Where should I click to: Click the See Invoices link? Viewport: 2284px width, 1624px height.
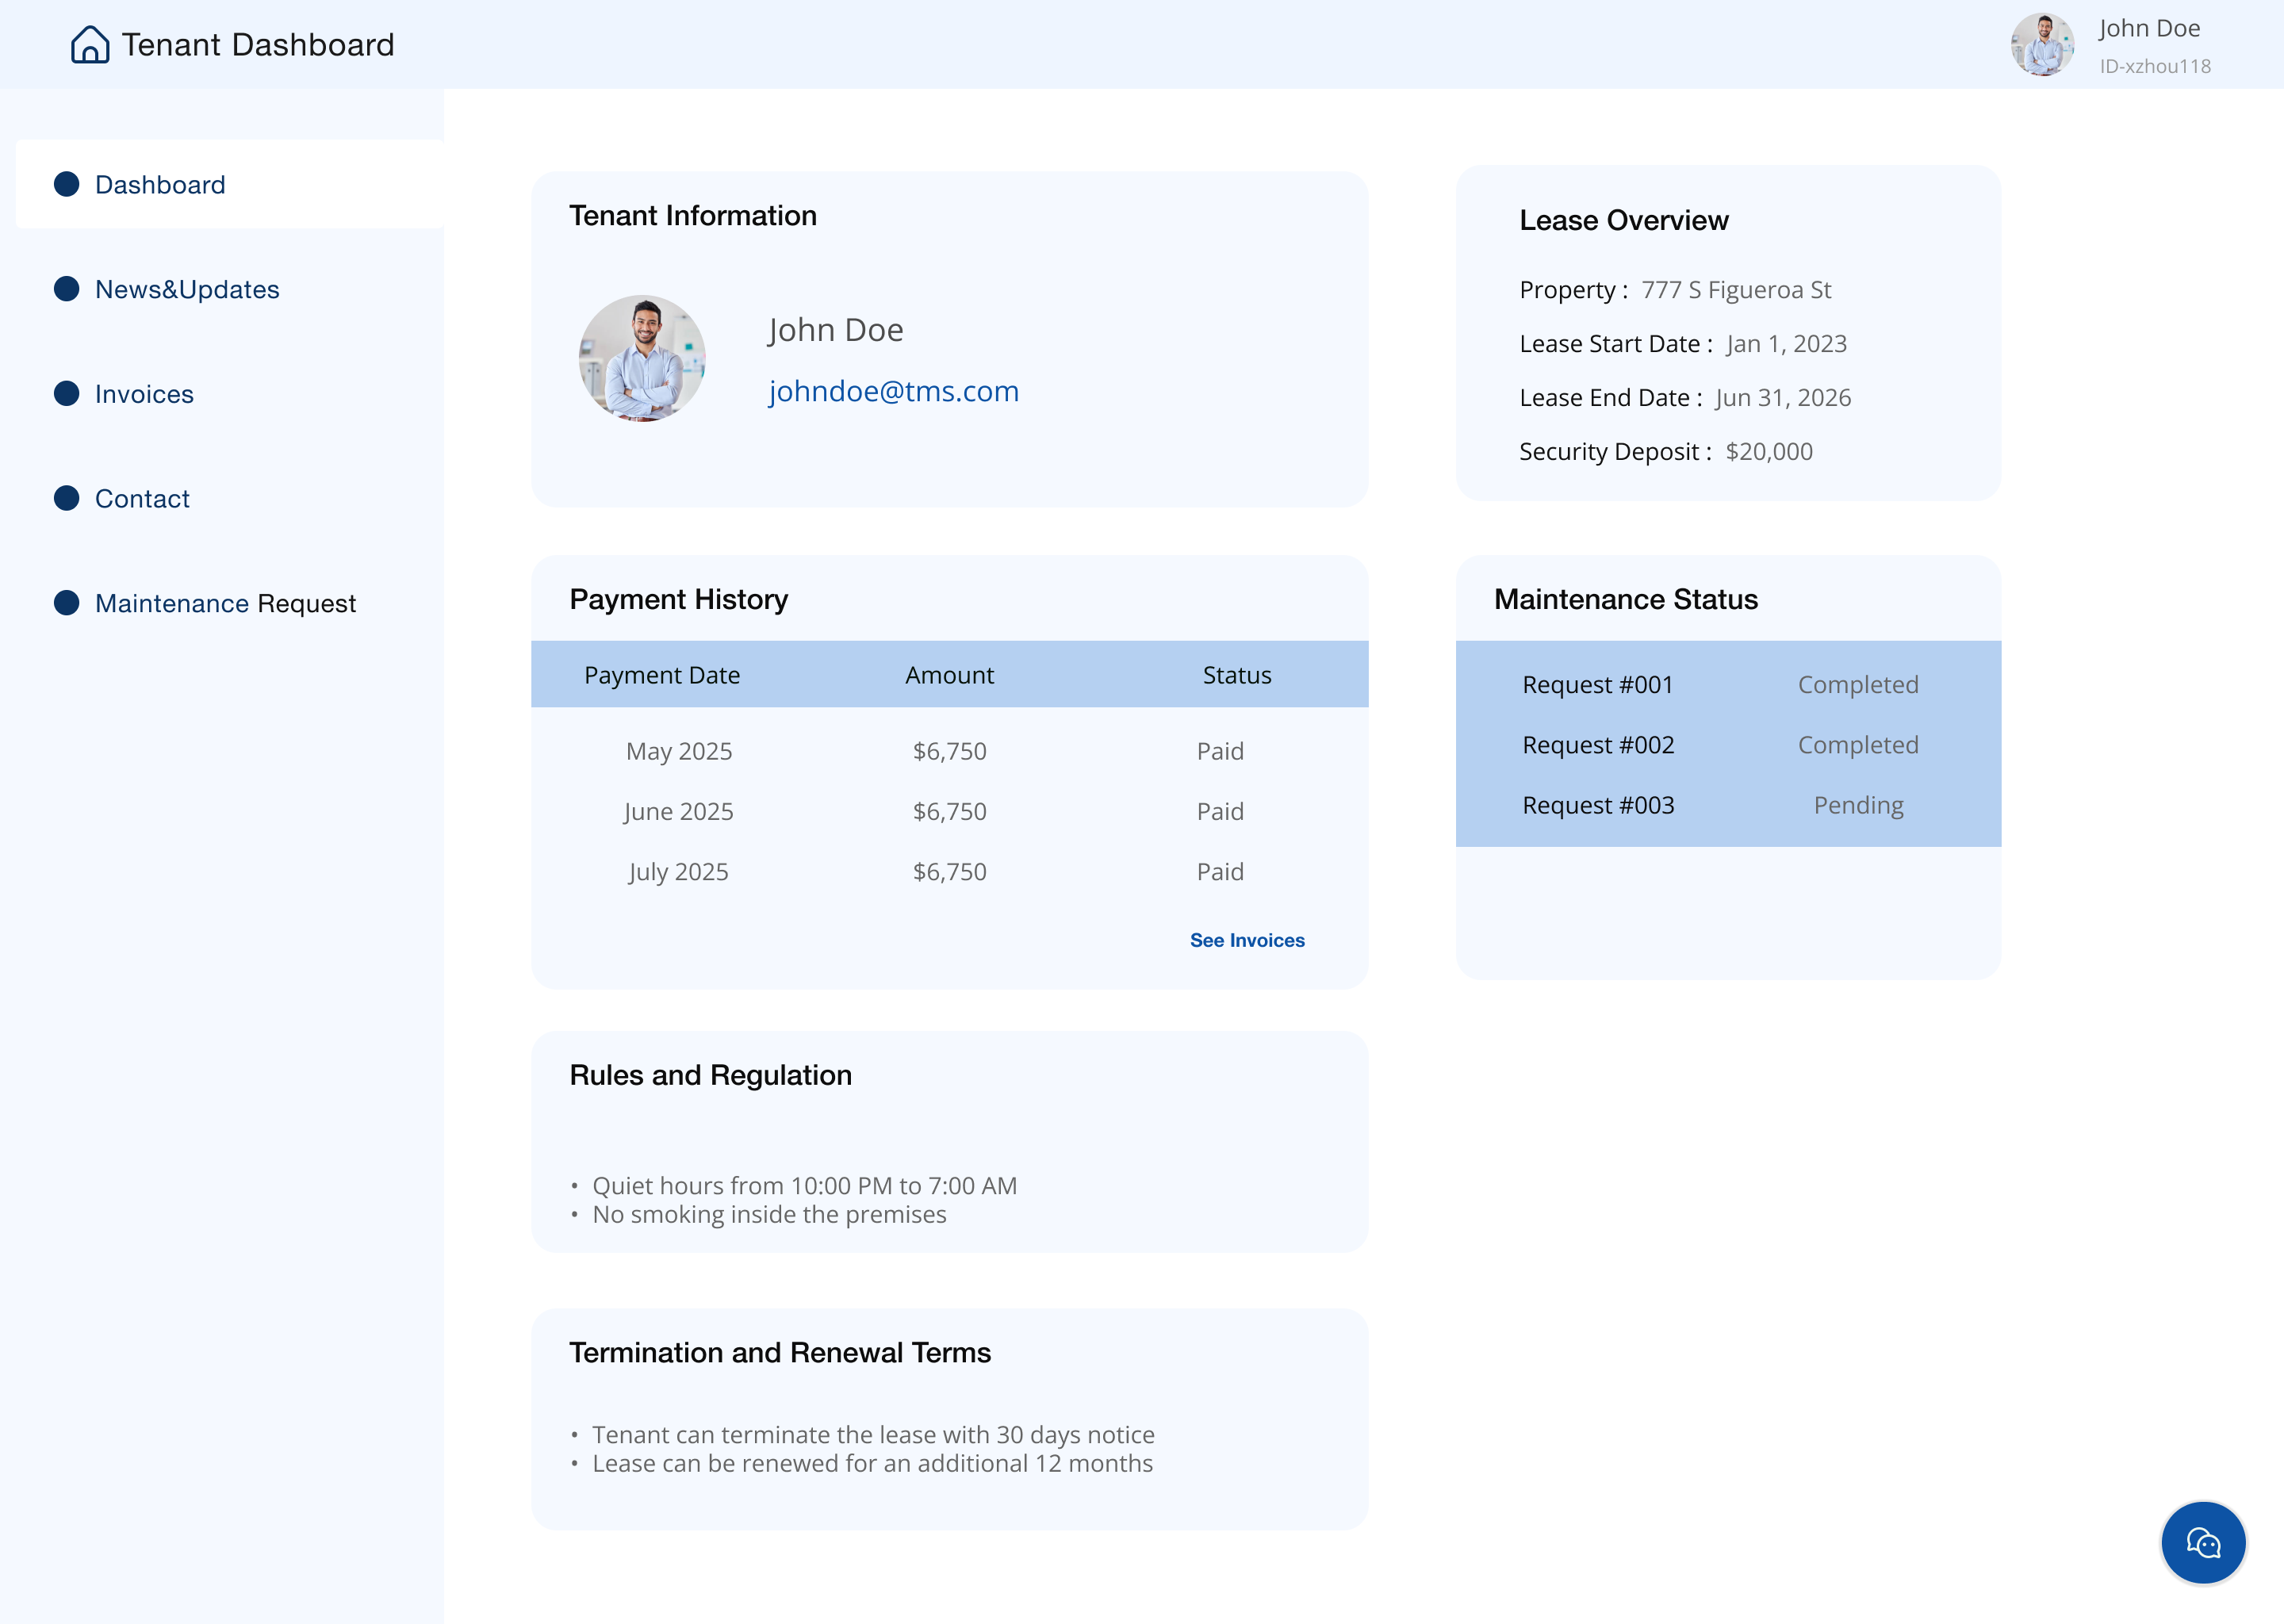click(x=1247, y=940)
